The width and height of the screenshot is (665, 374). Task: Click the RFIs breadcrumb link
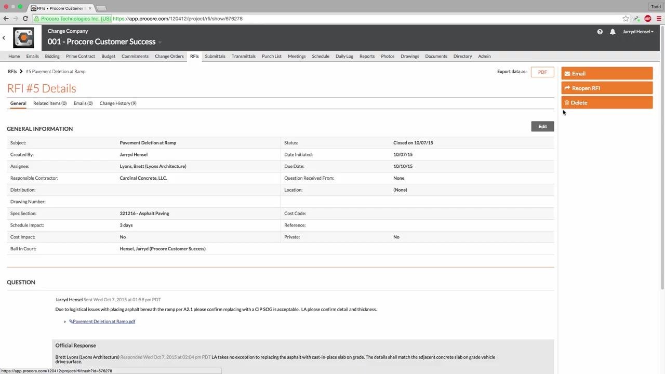click(12, 71)
